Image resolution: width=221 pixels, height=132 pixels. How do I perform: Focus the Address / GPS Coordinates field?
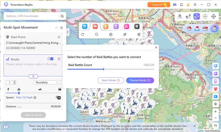(x=31, y=16)
